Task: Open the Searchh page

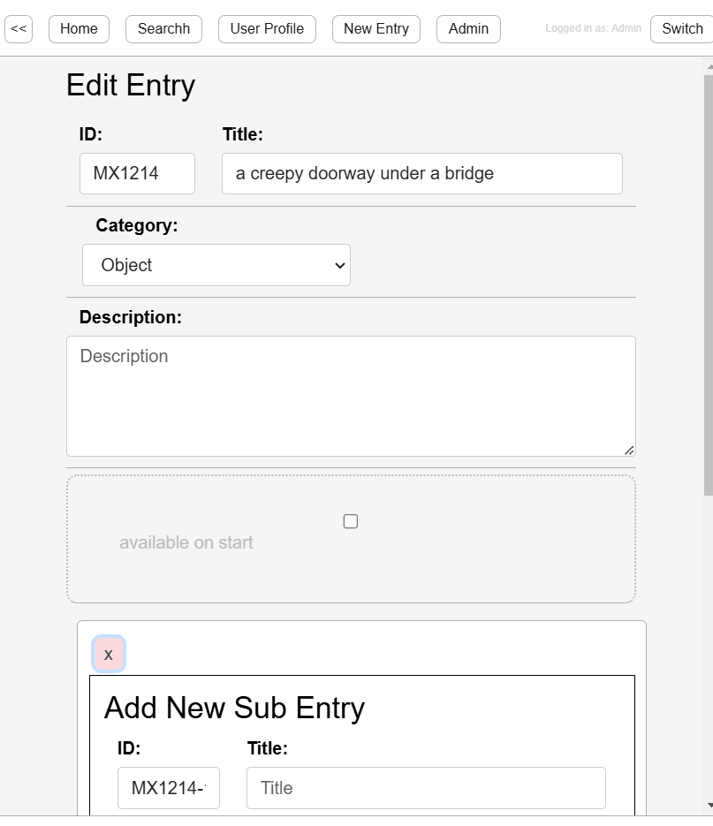Action: click(163, 28)
